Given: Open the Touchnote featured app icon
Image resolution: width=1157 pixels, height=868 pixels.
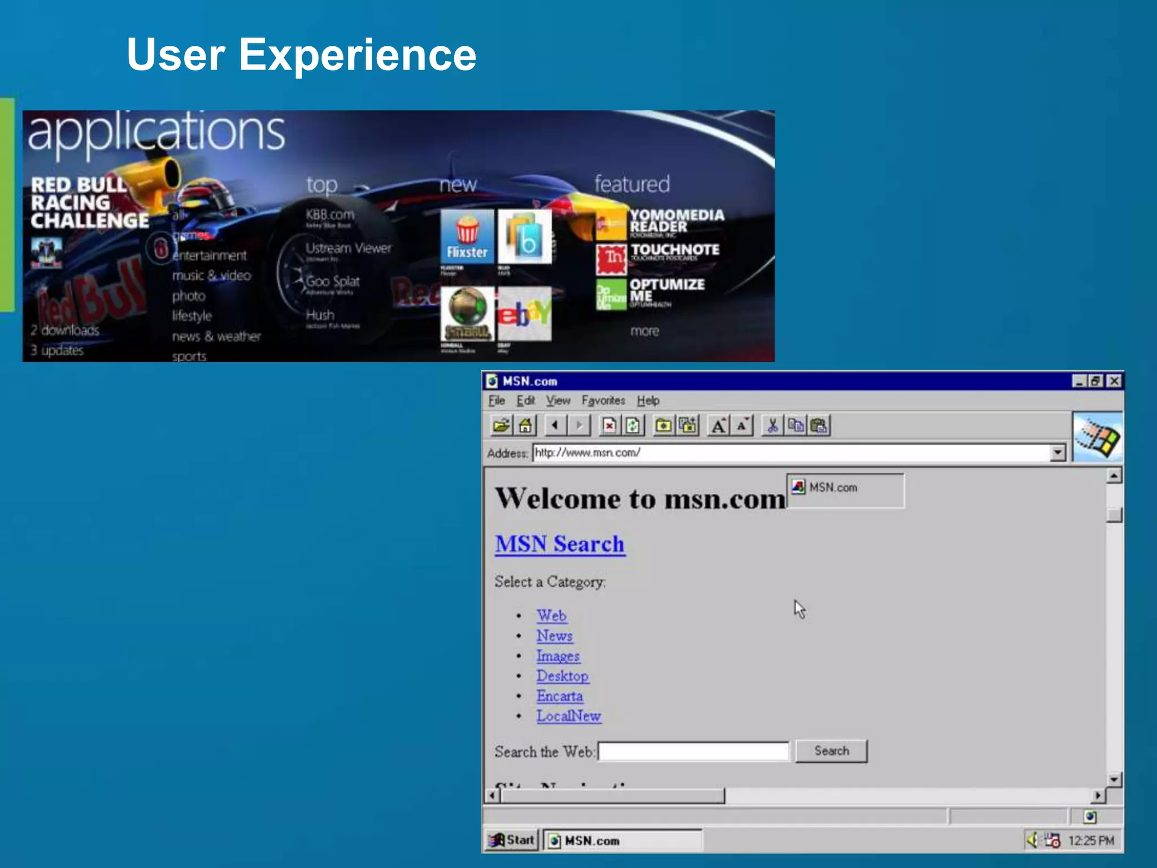Looking at the screenshot, I should 611,259.
